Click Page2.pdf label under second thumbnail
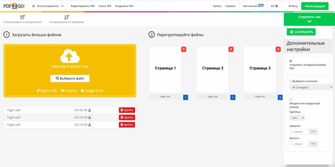 [x=213, y=97]
